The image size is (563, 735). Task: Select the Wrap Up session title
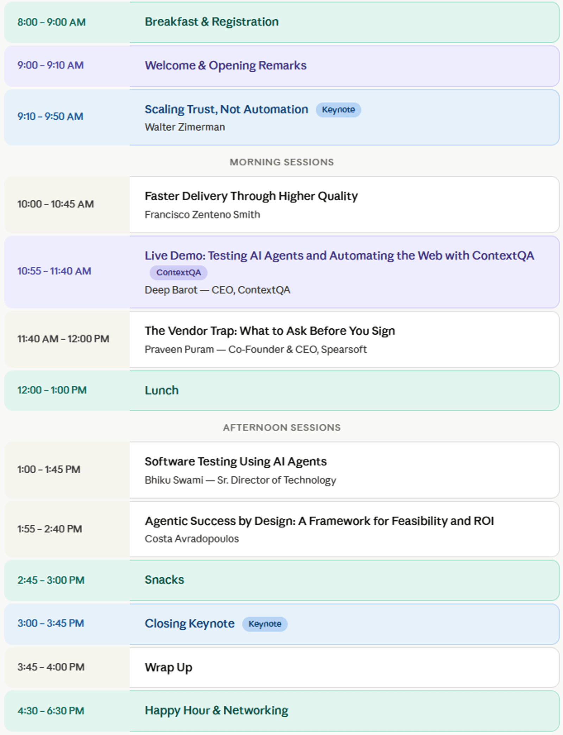pos(169,667)
